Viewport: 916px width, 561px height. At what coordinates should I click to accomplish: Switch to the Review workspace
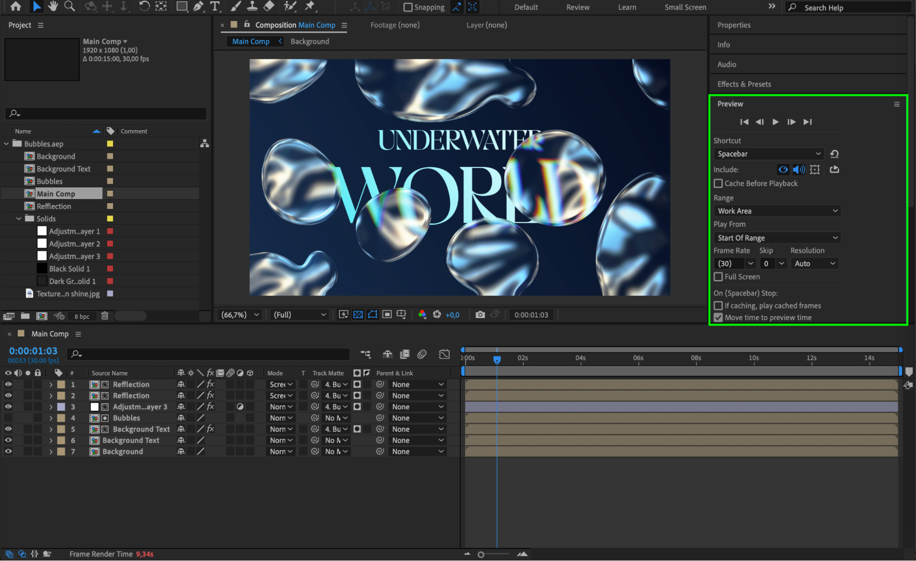pyautogui.click(x=577, y=7)
